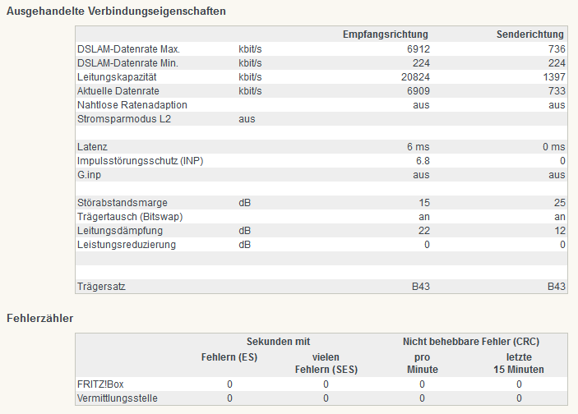Click the value 736 in Senderichtung
This screenshot has width=578, height=414.
(x=557, y=49)
